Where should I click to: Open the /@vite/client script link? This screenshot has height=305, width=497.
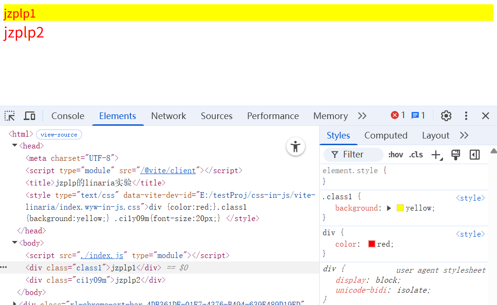coord(168,170)
